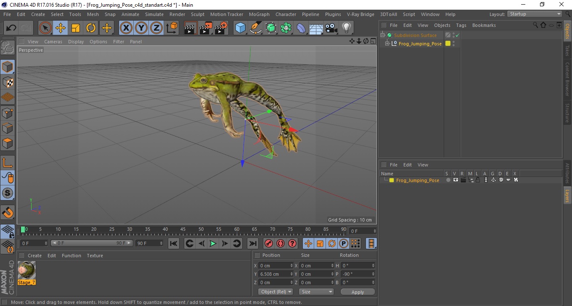The image size is (572, 306).
Task: Click the Record Active Objects key button
Action: point(268,243)
